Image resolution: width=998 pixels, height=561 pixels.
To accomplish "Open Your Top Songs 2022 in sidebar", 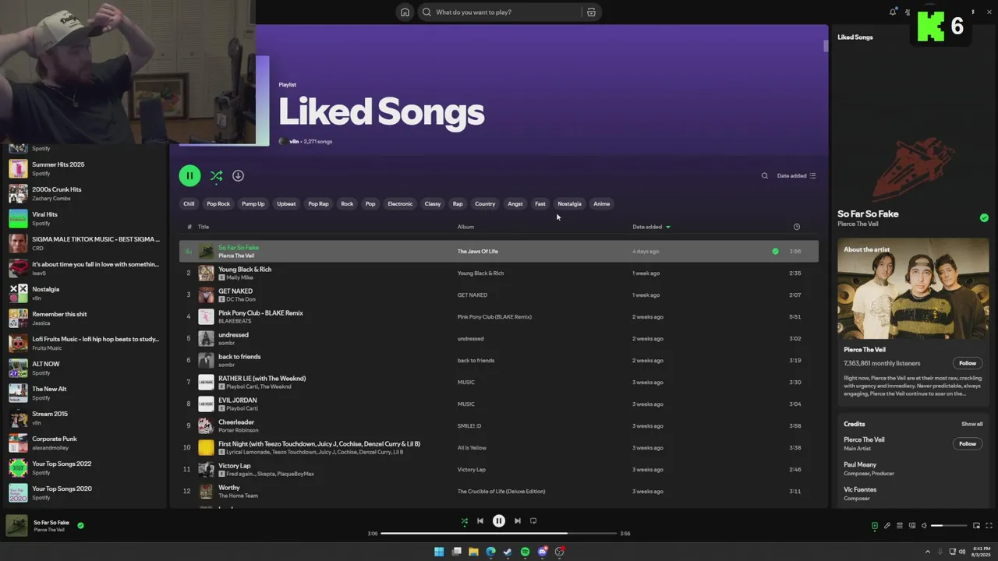I will click(x=84, y=467).
